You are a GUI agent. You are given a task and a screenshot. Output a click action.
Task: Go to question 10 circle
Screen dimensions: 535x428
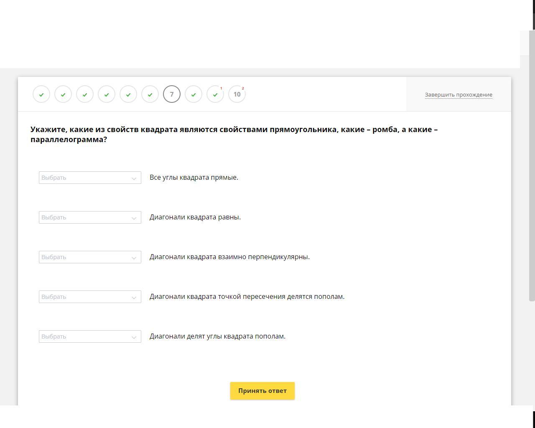pos(237,94)
